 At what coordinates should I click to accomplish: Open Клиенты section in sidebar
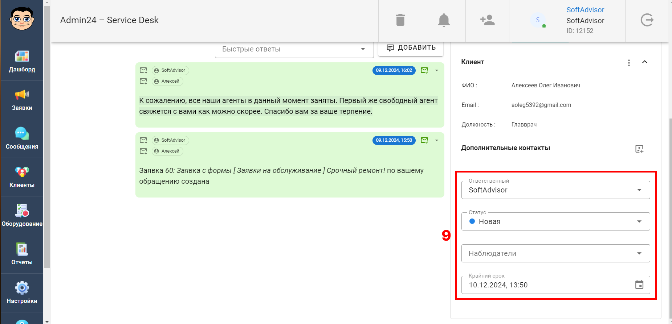coord(22,177)
